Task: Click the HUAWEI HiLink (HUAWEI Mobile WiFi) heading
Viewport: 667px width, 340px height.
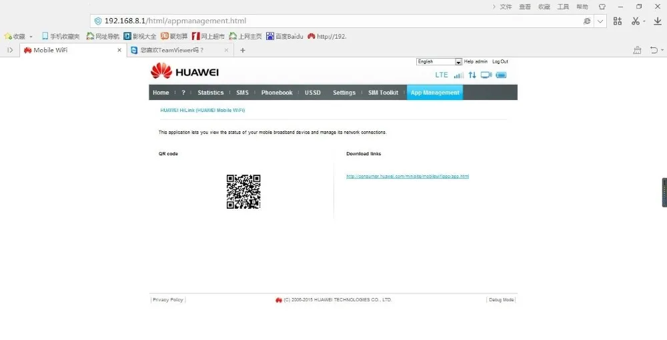Action: (203, 110)
